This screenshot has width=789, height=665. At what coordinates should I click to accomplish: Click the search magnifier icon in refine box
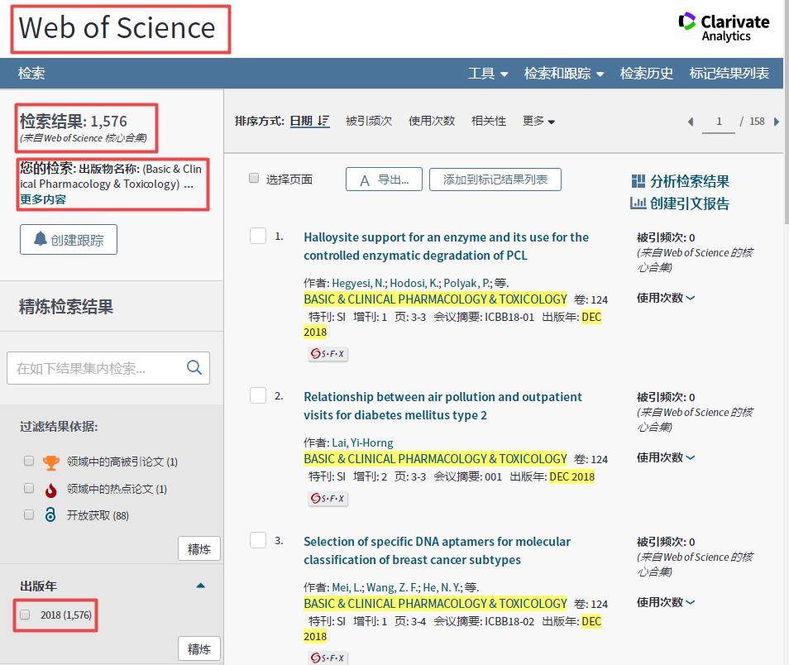point(194,368)
